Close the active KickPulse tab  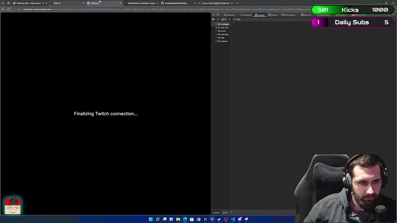point(121,3)
